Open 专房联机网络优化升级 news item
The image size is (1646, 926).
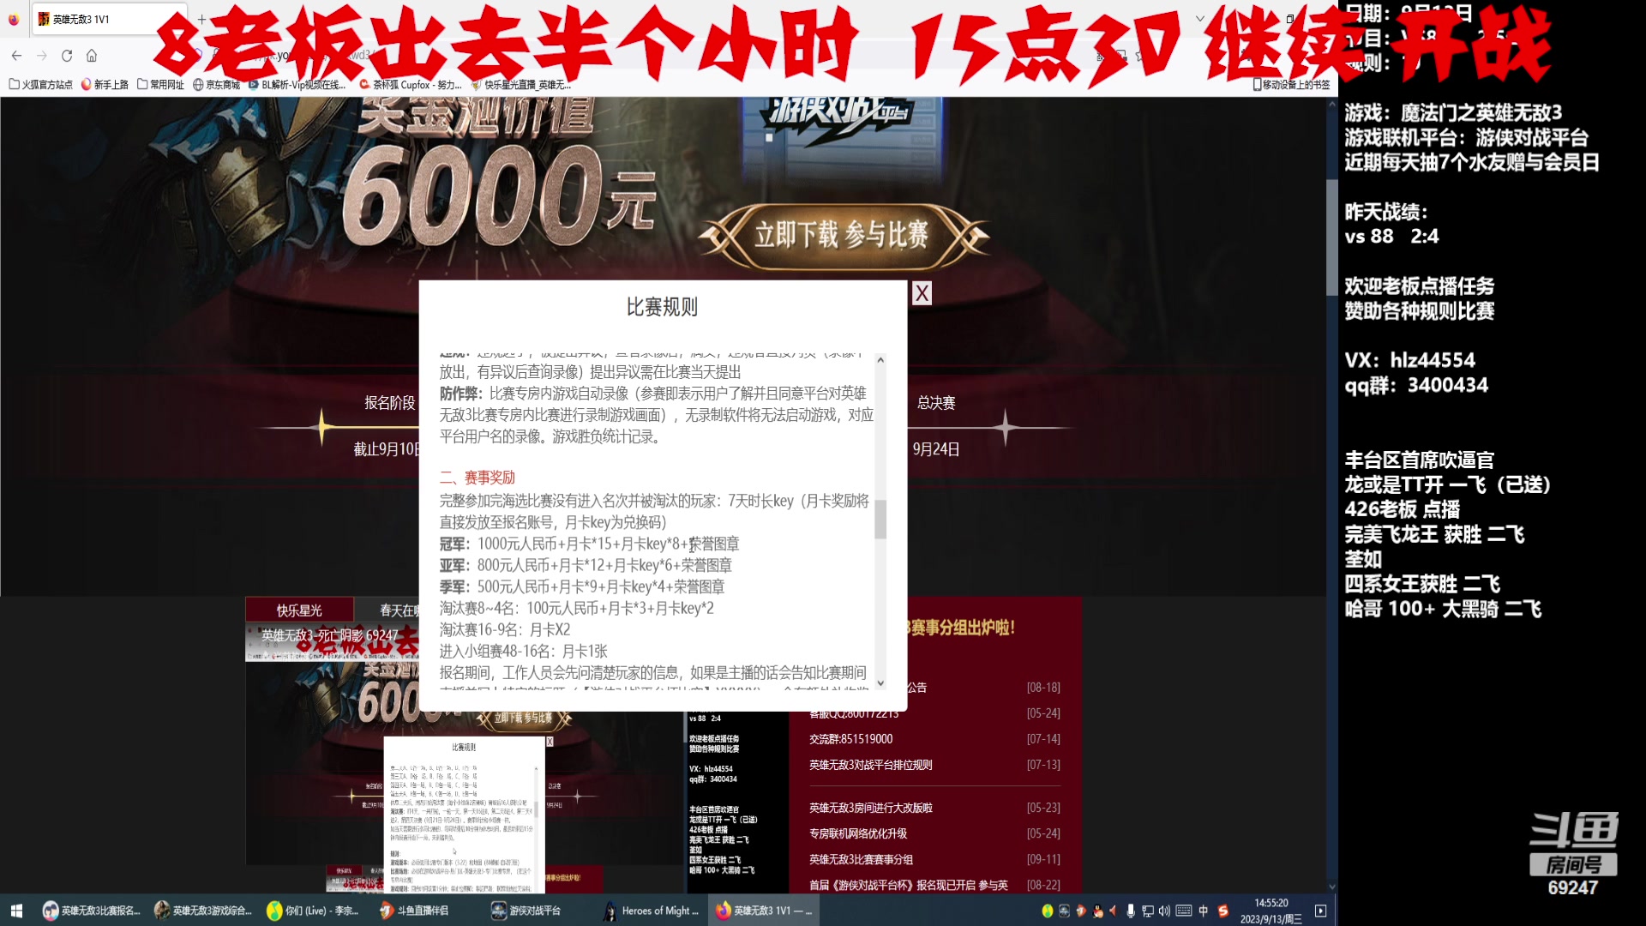857,833
